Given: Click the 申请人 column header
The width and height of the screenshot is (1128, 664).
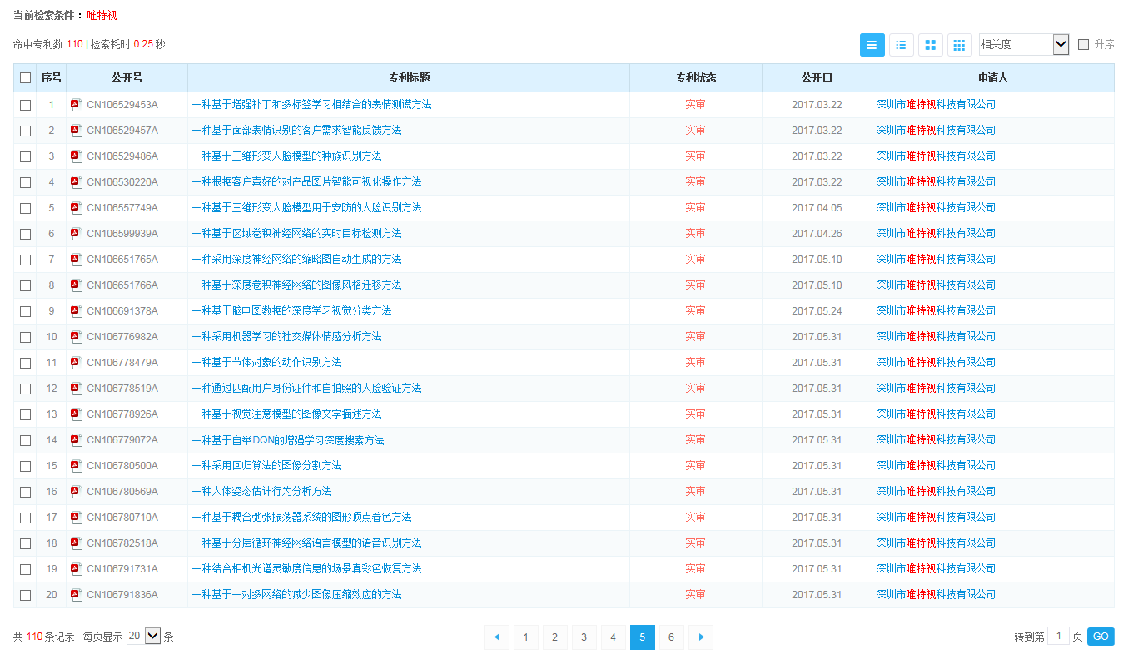Looking at the screenshot, I should tap(993, 78).
